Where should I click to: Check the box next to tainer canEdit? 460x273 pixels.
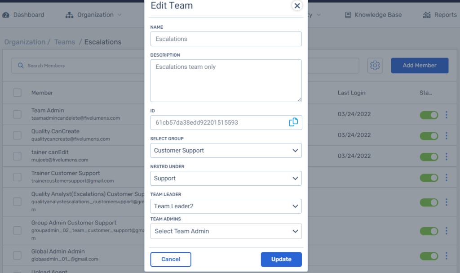tap(18, 156)
